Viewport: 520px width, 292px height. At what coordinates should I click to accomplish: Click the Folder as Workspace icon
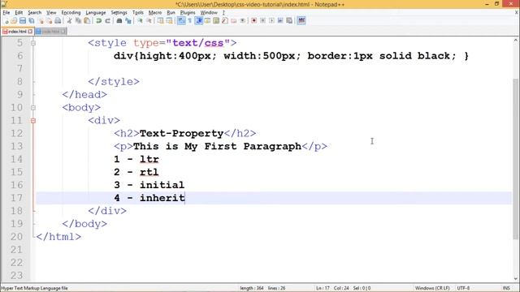[x=234, y=20]
